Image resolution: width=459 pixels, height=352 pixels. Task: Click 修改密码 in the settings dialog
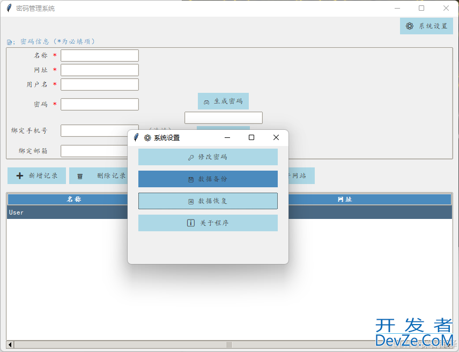tap(208, 157)
